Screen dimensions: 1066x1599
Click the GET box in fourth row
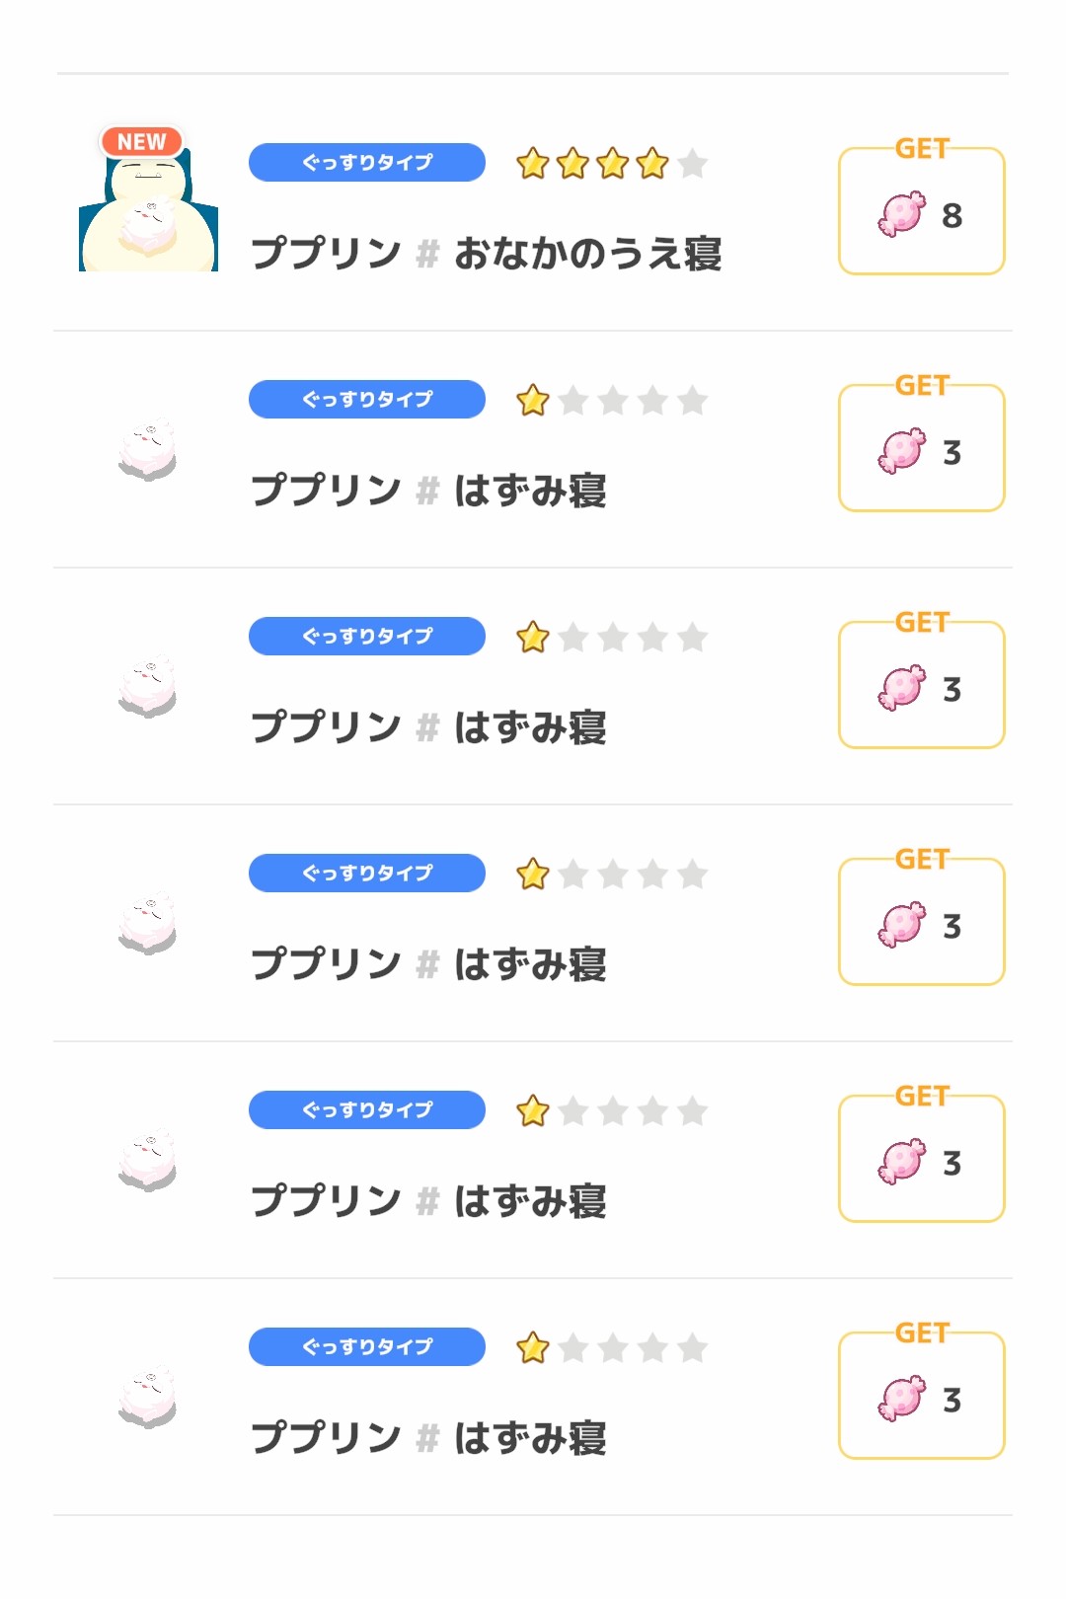[922, 918]
